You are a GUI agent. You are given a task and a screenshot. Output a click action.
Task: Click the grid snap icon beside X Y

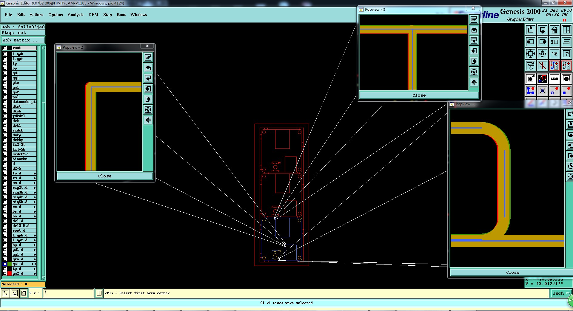(x=24, y=293)
